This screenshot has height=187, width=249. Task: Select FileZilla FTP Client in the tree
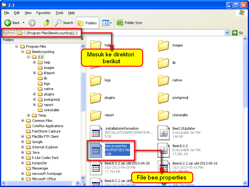(42, 137)
